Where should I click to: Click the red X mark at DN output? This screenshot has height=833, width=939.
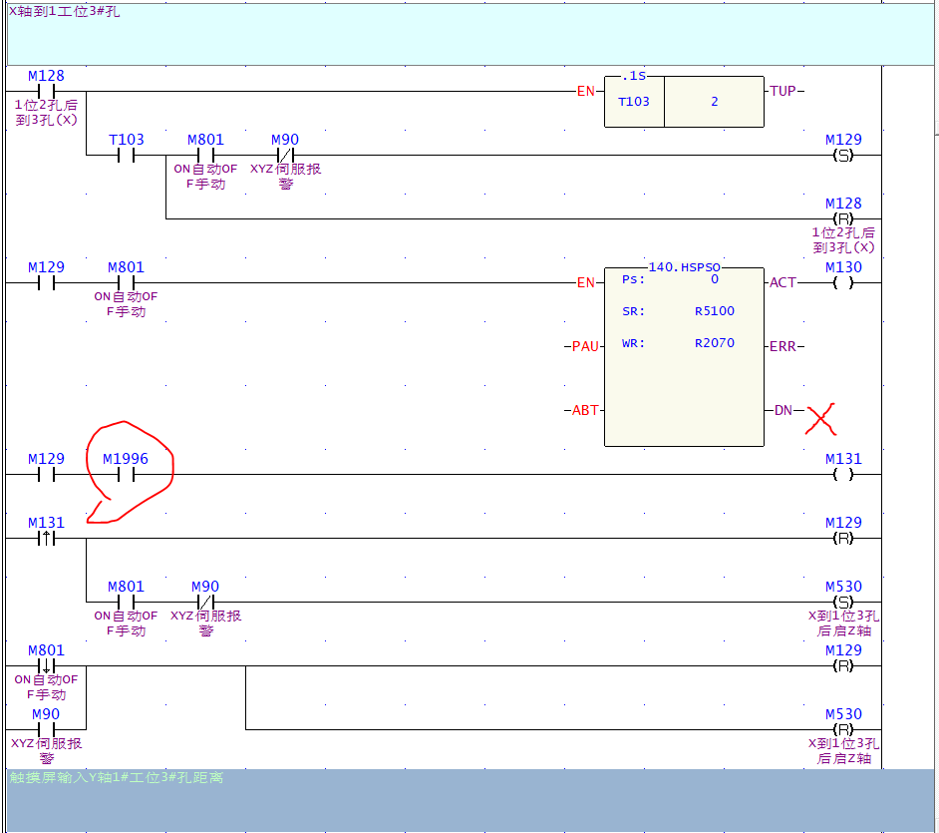coord(821,419)
